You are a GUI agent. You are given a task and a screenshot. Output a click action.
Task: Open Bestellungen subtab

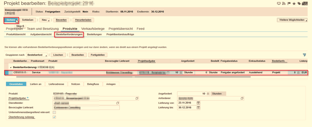[x=94, y=34]
